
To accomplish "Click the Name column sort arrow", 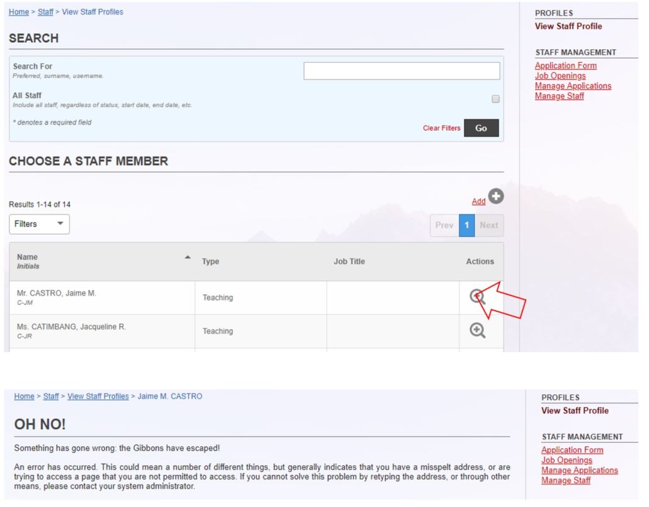I will point(187,258).
